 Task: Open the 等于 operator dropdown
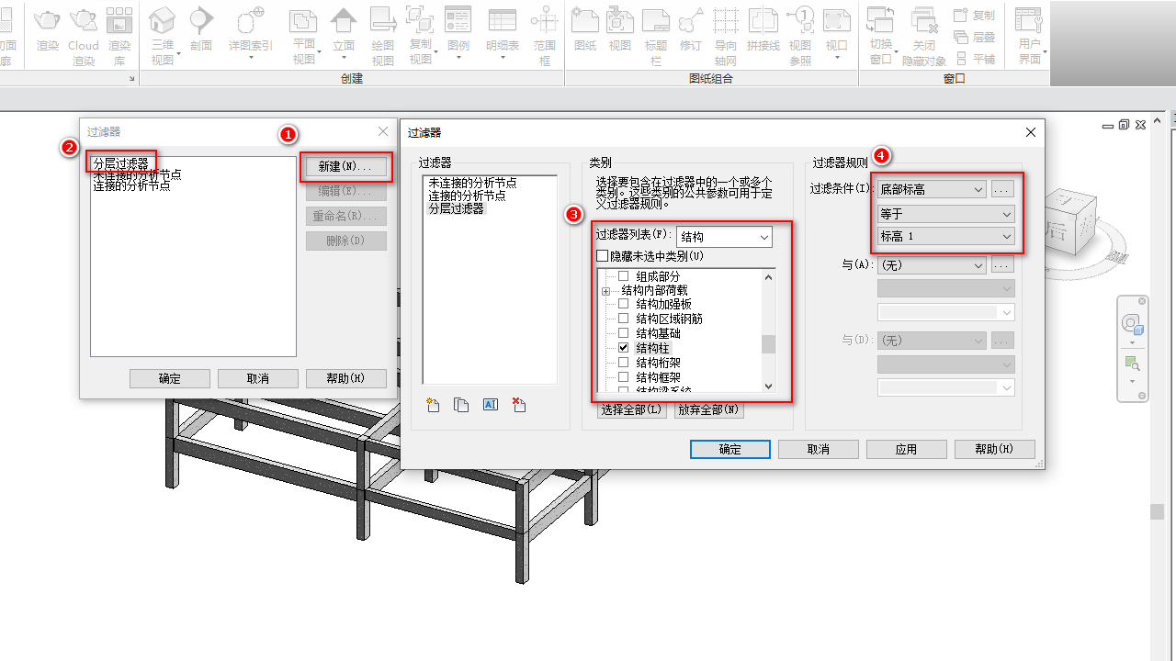click(x=946, y=214)
